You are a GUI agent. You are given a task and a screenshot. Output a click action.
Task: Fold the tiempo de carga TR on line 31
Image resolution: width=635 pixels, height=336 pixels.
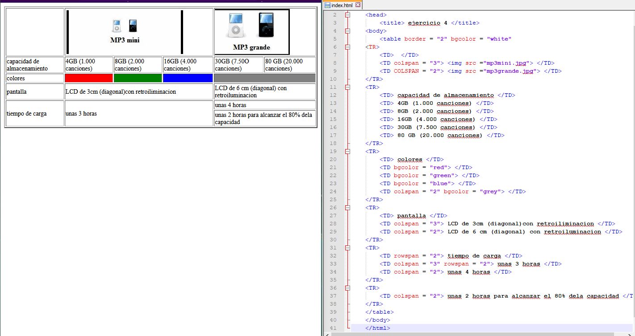[x=347, y=248]
